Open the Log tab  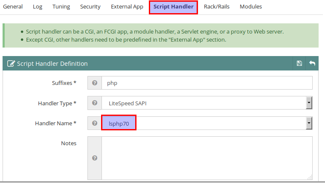(38, 7)
